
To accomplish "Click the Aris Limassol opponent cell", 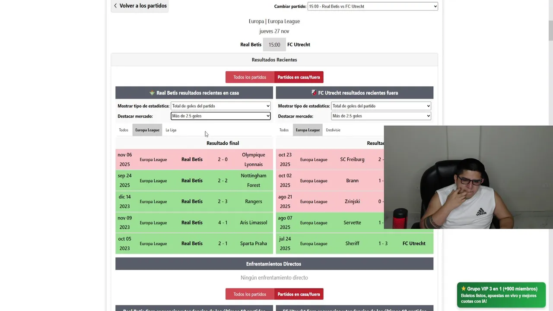I will (254, 222).
